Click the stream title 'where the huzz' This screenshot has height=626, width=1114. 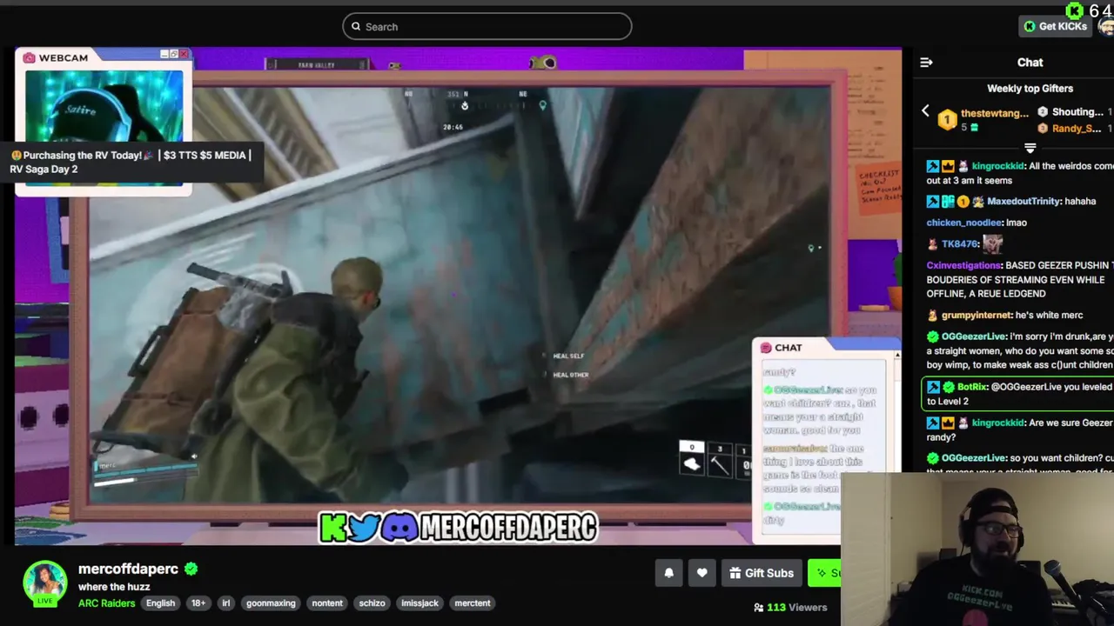(114, 587)
